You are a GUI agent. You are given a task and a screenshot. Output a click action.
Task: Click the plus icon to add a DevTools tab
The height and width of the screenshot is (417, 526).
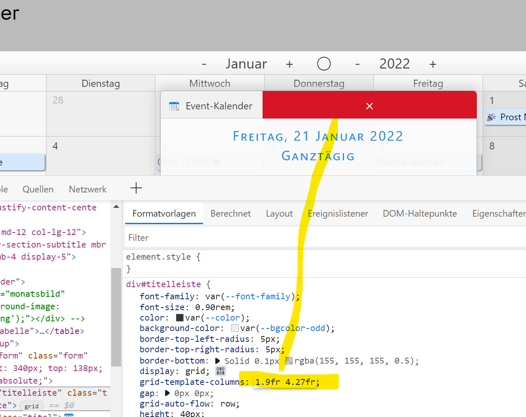point(136,188)
